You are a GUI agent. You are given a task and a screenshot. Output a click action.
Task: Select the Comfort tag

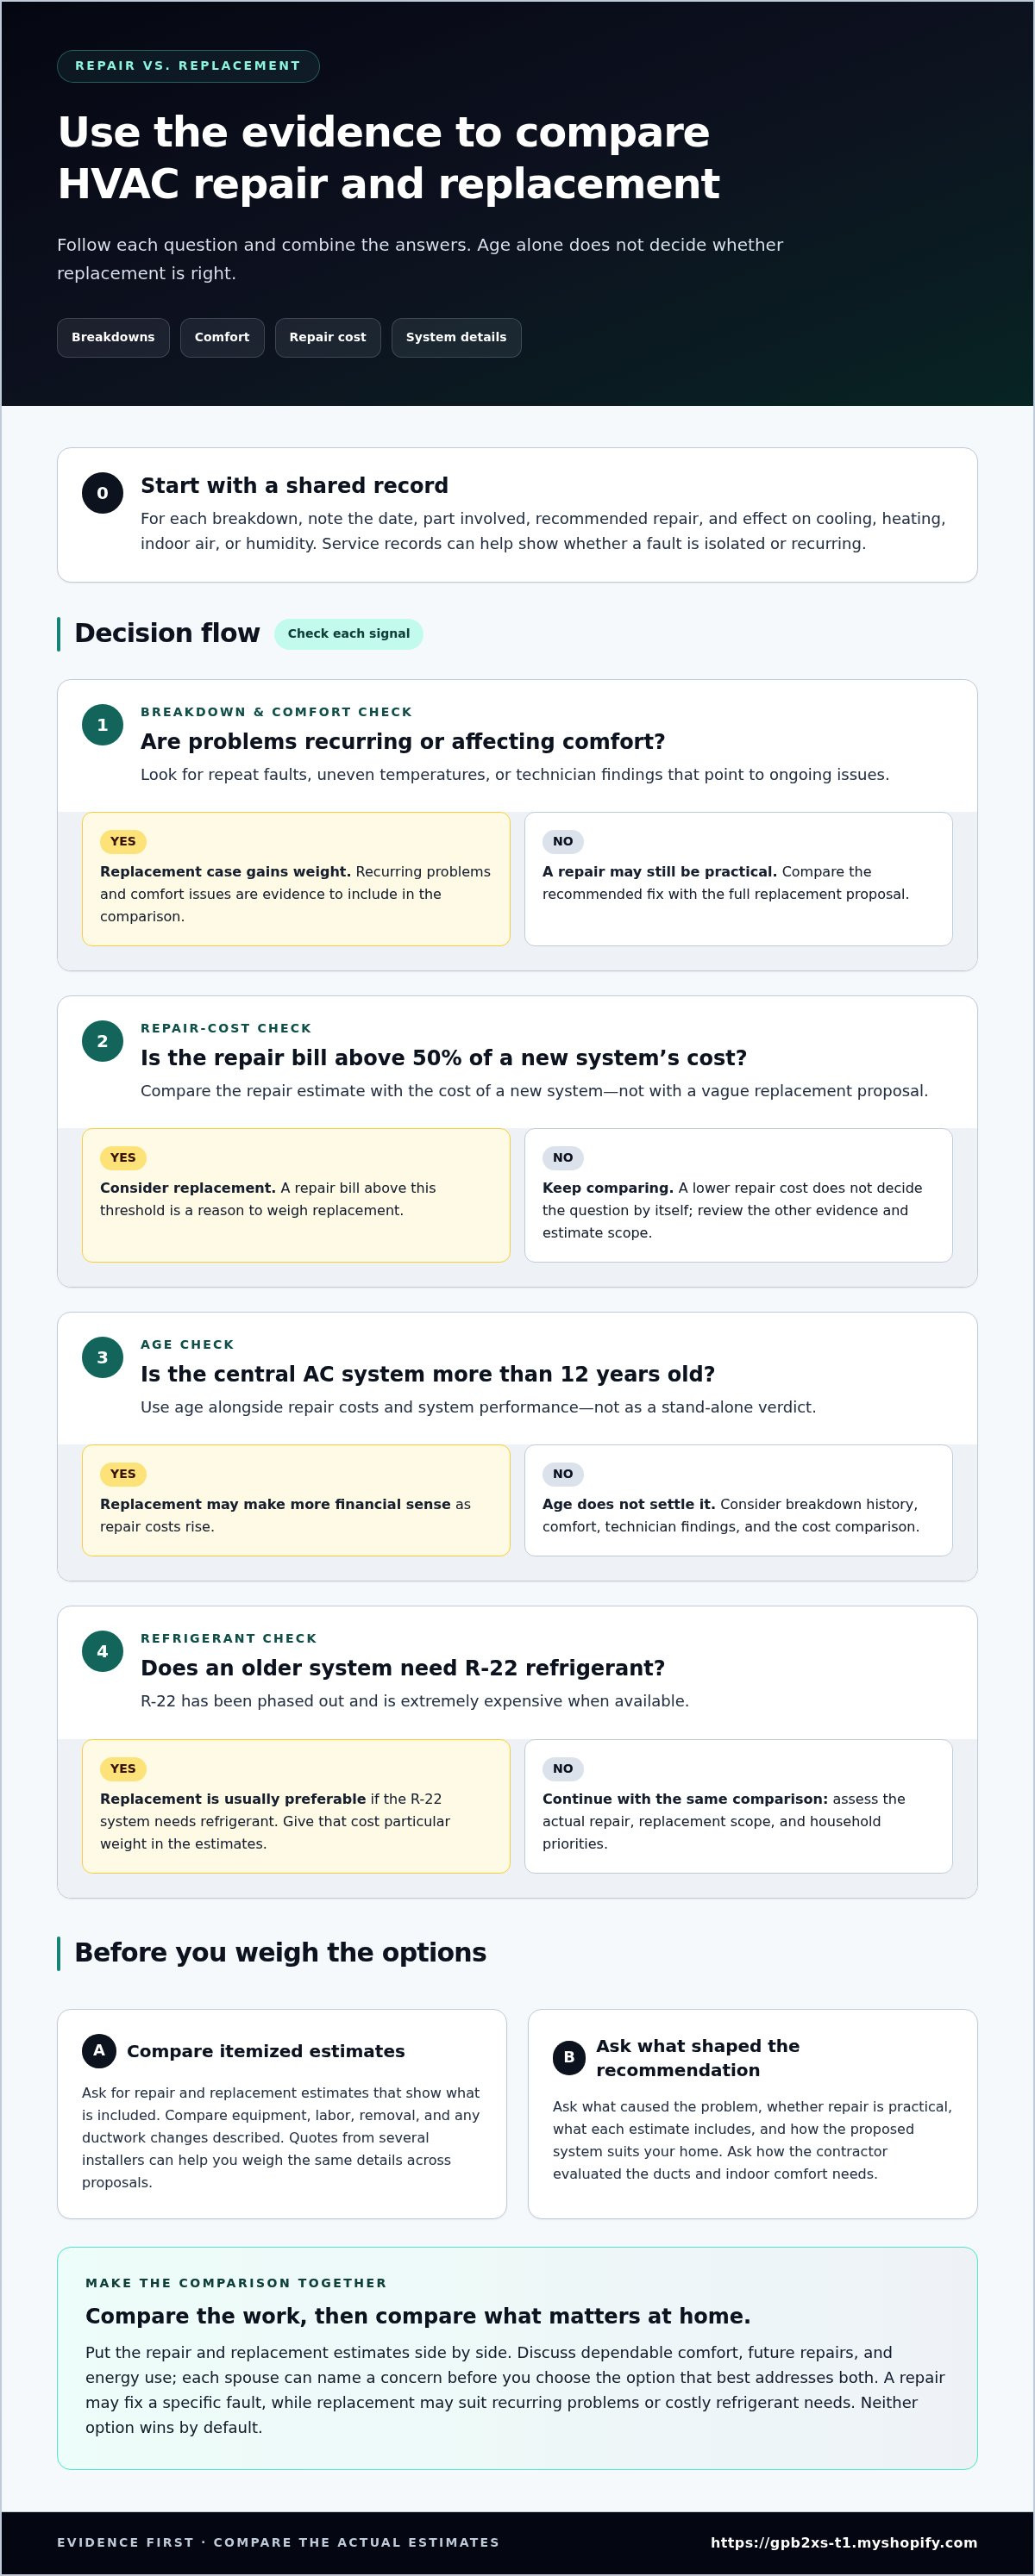(223, 337)
